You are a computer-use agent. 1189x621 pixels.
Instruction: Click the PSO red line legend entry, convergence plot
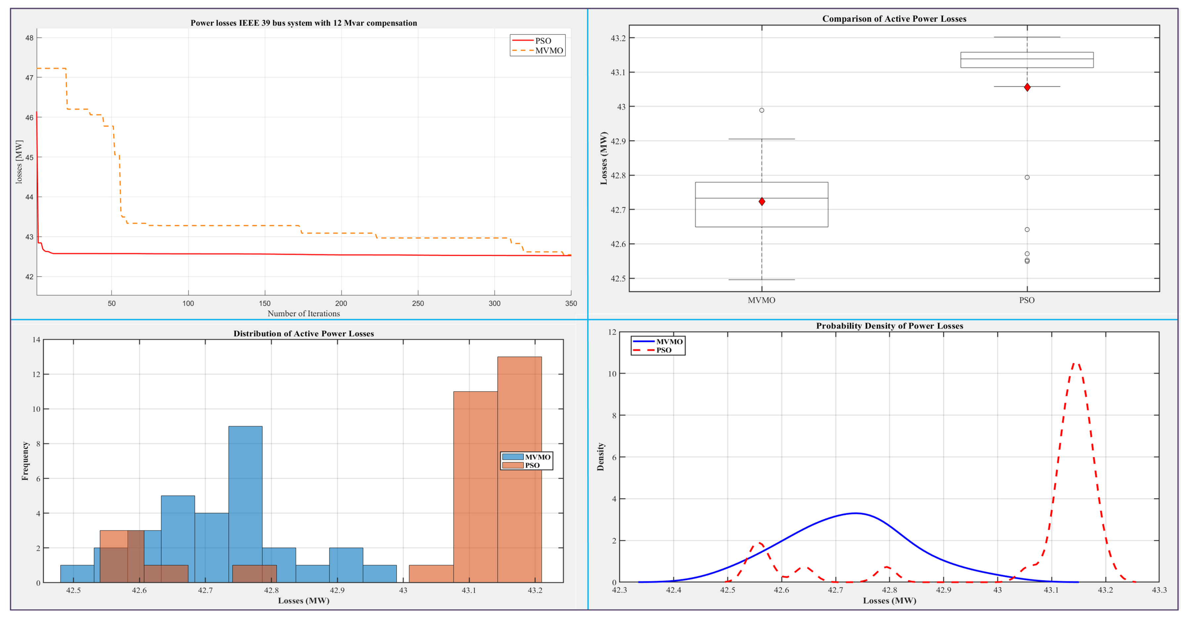coord(531,41)
